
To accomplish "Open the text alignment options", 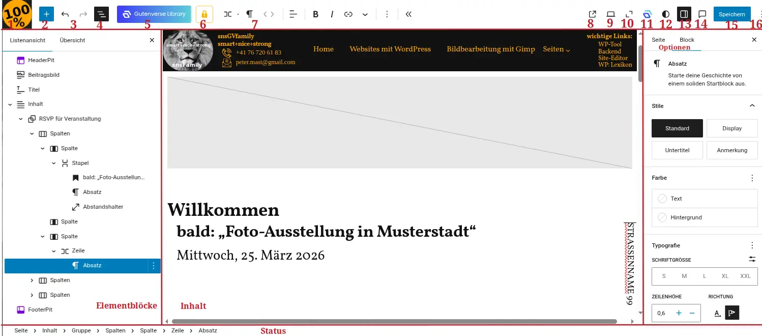I will coord(292,14).
